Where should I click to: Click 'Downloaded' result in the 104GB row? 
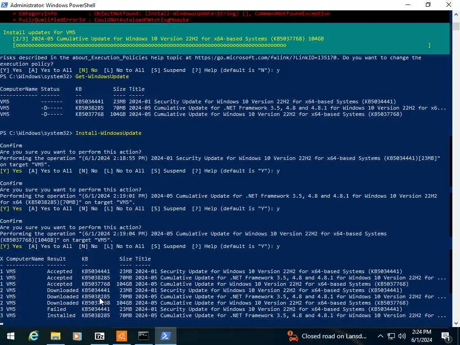coord(63,303)
